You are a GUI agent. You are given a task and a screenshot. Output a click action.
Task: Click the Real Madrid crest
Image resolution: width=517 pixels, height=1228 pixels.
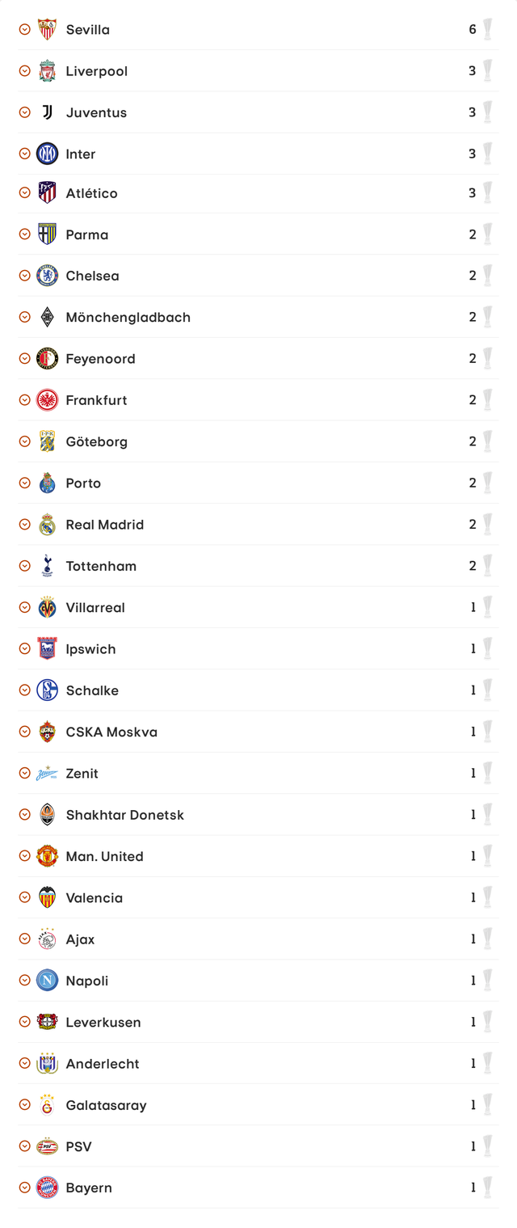pos(47,525)
